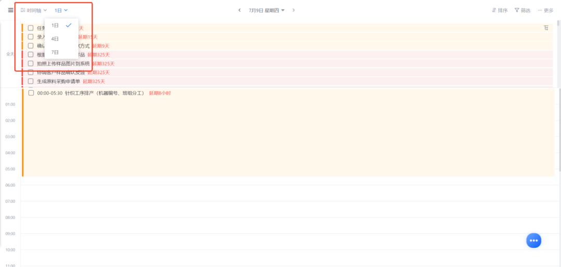Open the blue floating more-actions button

click(533, 241)
